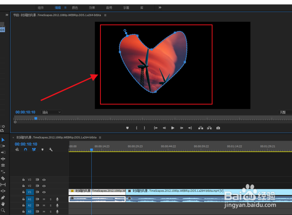Open 编辑 workspace menu icon

coord(65,8)
